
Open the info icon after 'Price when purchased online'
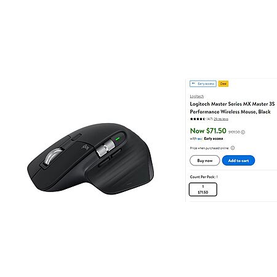coord(233,148)
